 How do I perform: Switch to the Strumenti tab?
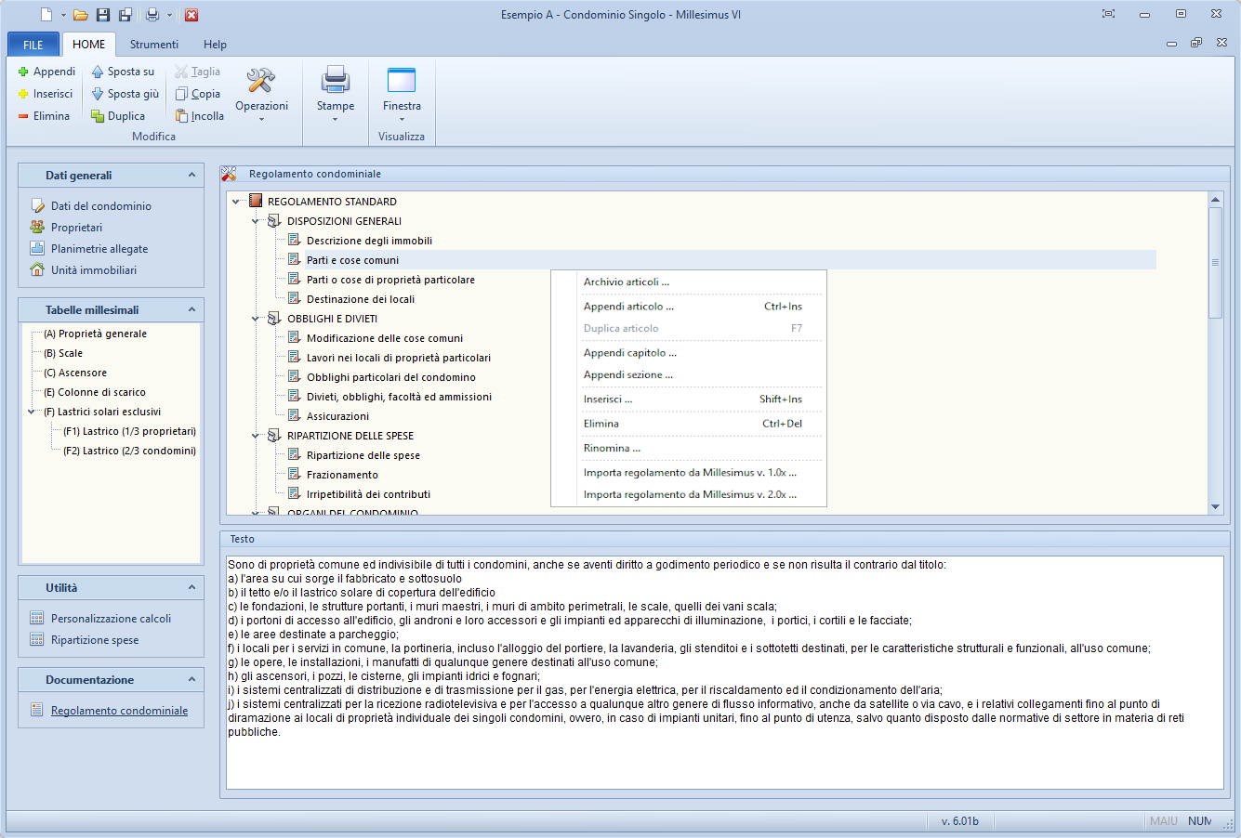pos(154,45)
